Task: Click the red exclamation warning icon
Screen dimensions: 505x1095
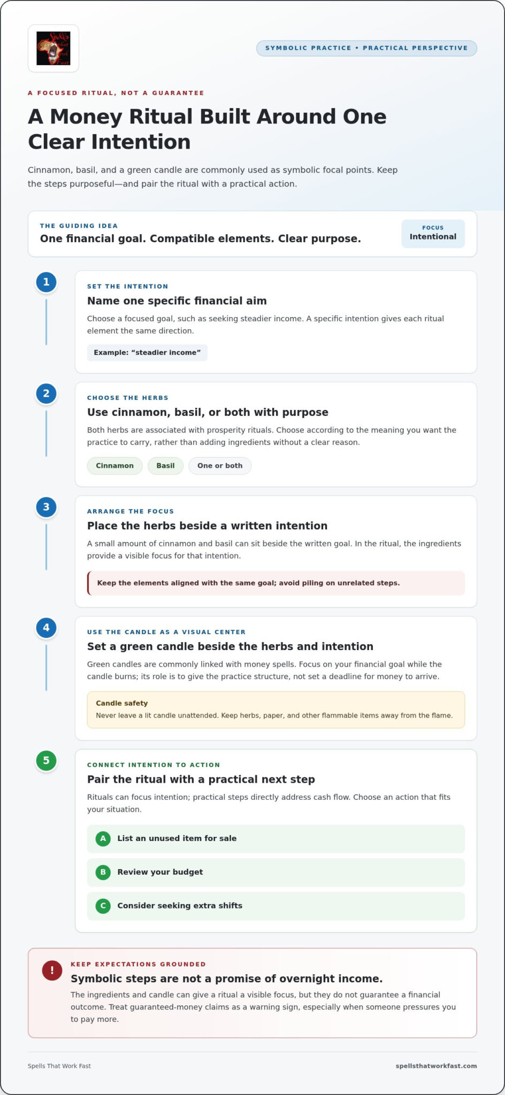Action: (x=52, y=970)
